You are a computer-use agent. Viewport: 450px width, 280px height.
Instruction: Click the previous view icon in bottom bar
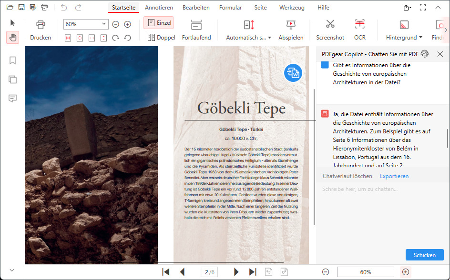[x=268, y=272]
